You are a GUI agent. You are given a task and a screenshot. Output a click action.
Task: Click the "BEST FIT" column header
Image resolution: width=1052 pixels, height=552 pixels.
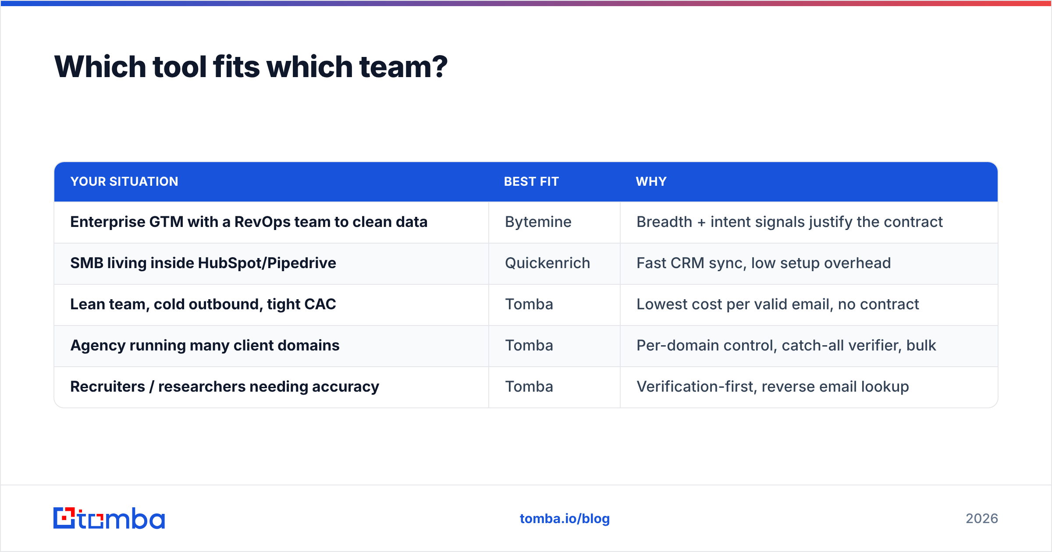coord(531,181)
